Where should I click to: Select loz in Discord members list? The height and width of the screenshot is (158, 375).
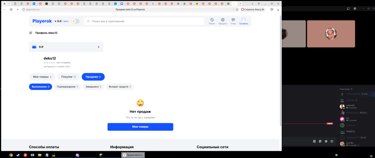pos(356,119)
